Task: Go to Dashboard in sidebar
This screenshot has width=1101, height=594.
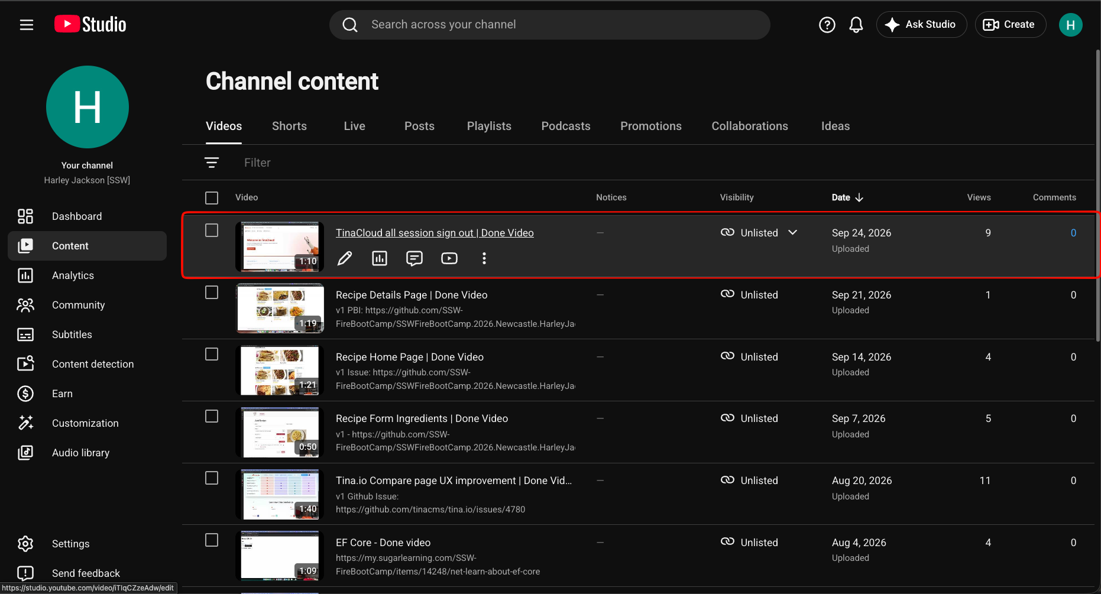Action: pyautogui.click(x=88, y=216)
